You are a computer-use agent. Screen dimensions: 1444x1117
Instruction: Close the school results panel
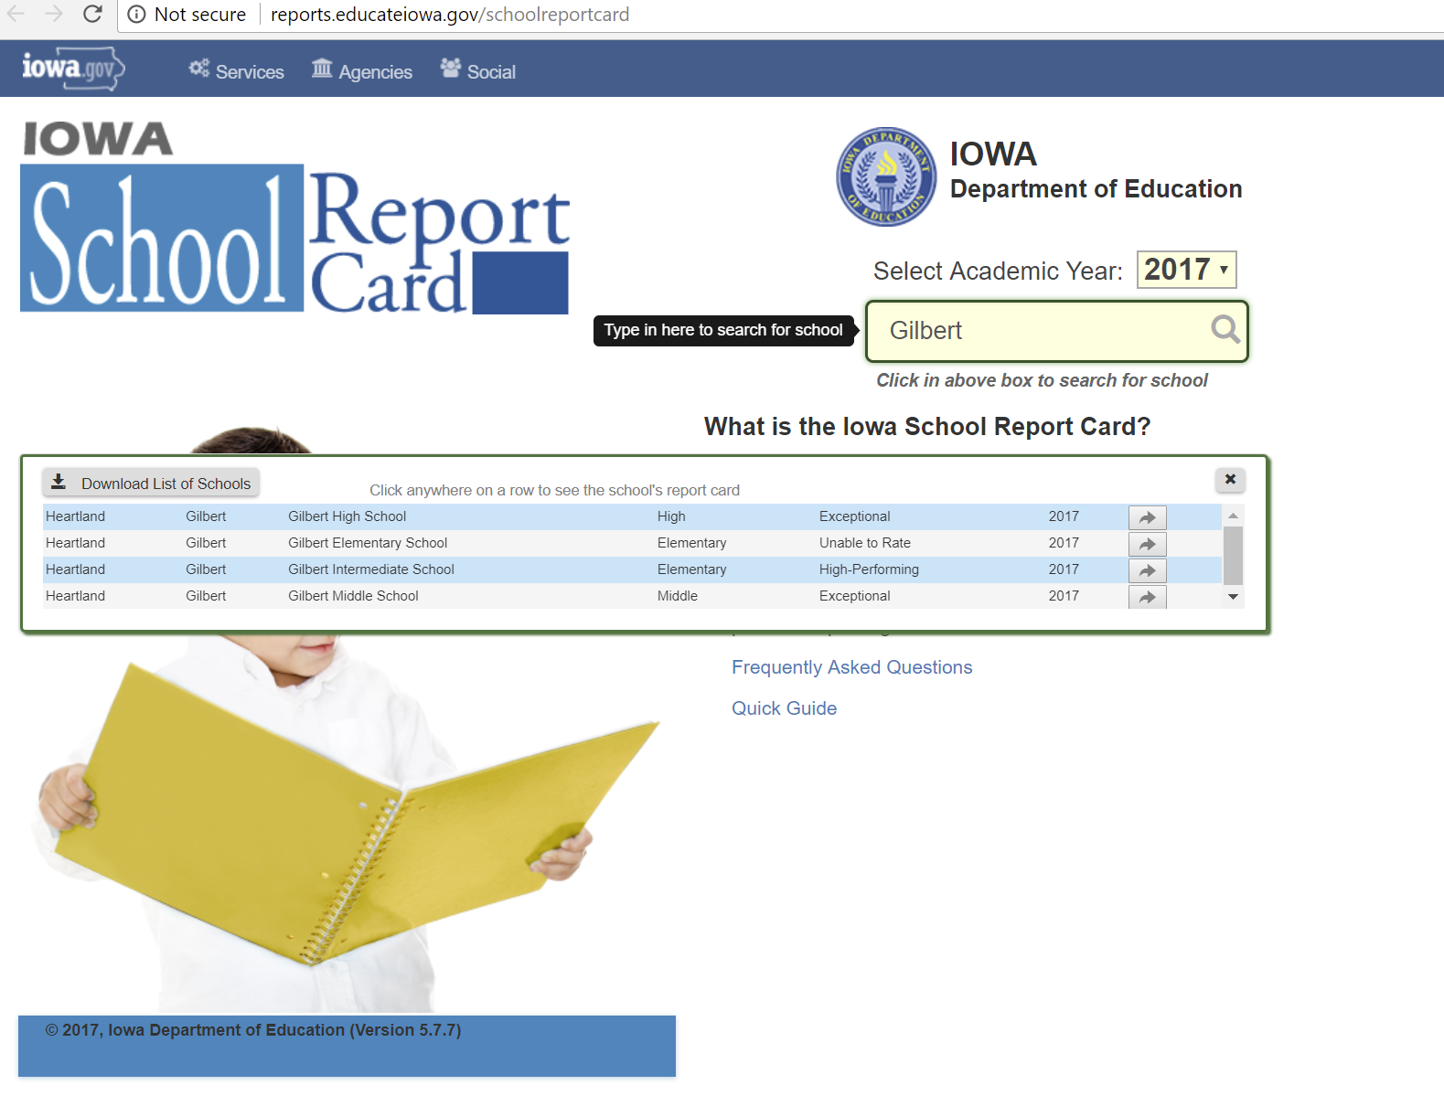[x=1230, y=479]
